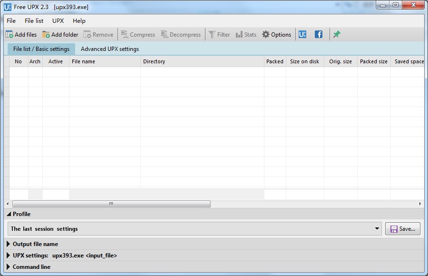Expand the Output file name section
The image size is (428, 276).
9,244
